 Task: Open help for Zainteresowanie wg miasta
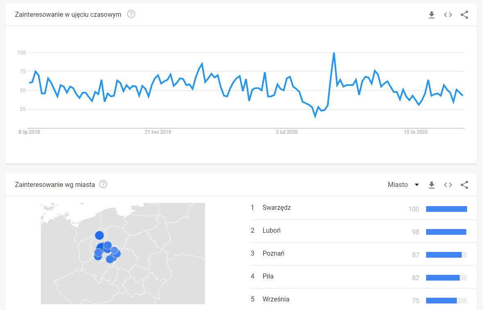(103, 184)
